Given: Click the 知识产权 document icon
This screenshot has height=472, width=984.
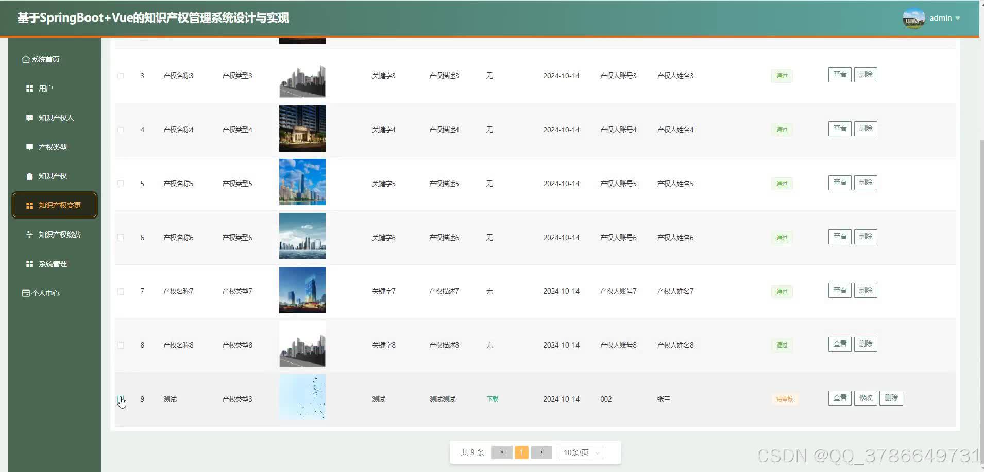Looking at the screenshot, I should pyautogui.click(x=29, y=176).
